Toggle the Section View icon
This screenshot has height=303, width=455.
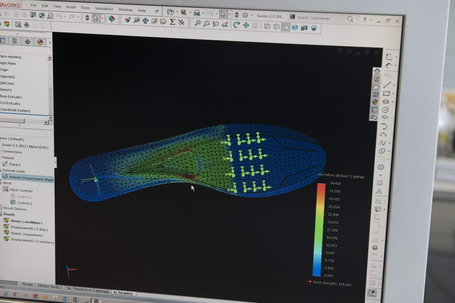[x=304, y=28]
